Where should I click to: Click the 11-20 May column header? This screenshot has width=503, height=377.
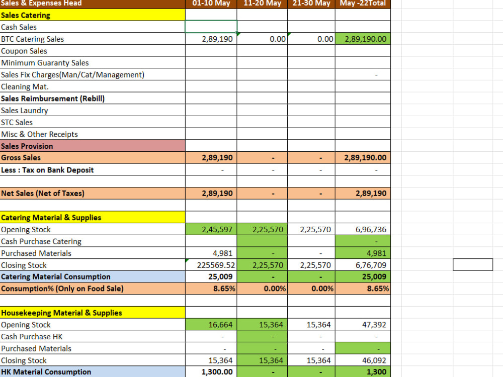tap(262, 4)
